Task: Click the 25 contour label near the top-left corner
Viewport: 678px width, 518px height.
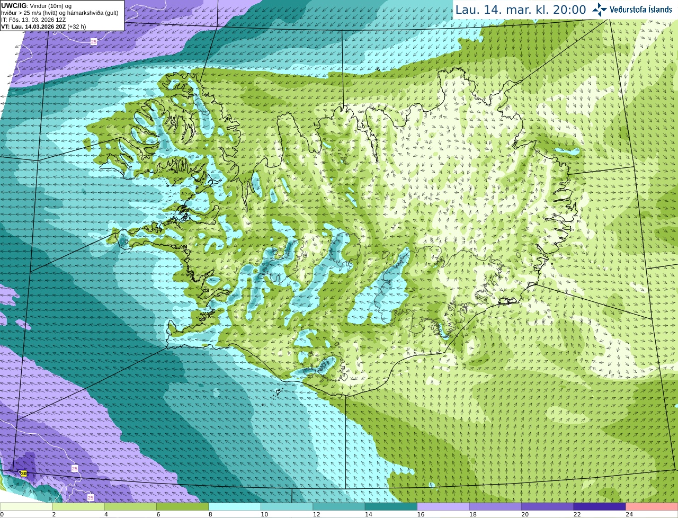Action: click(94, 41)
